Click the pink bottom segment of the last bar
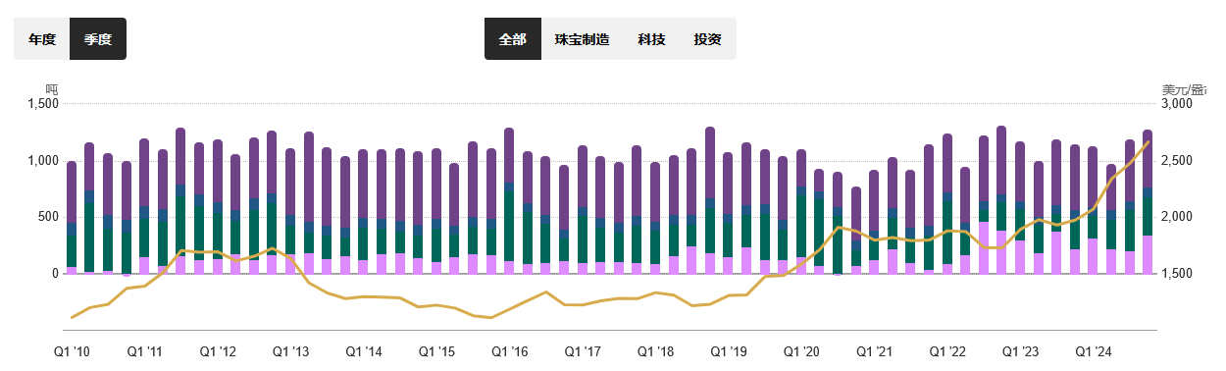Image resolution: width=1226 pixels, height=371 pixels. click(1148, 254)
